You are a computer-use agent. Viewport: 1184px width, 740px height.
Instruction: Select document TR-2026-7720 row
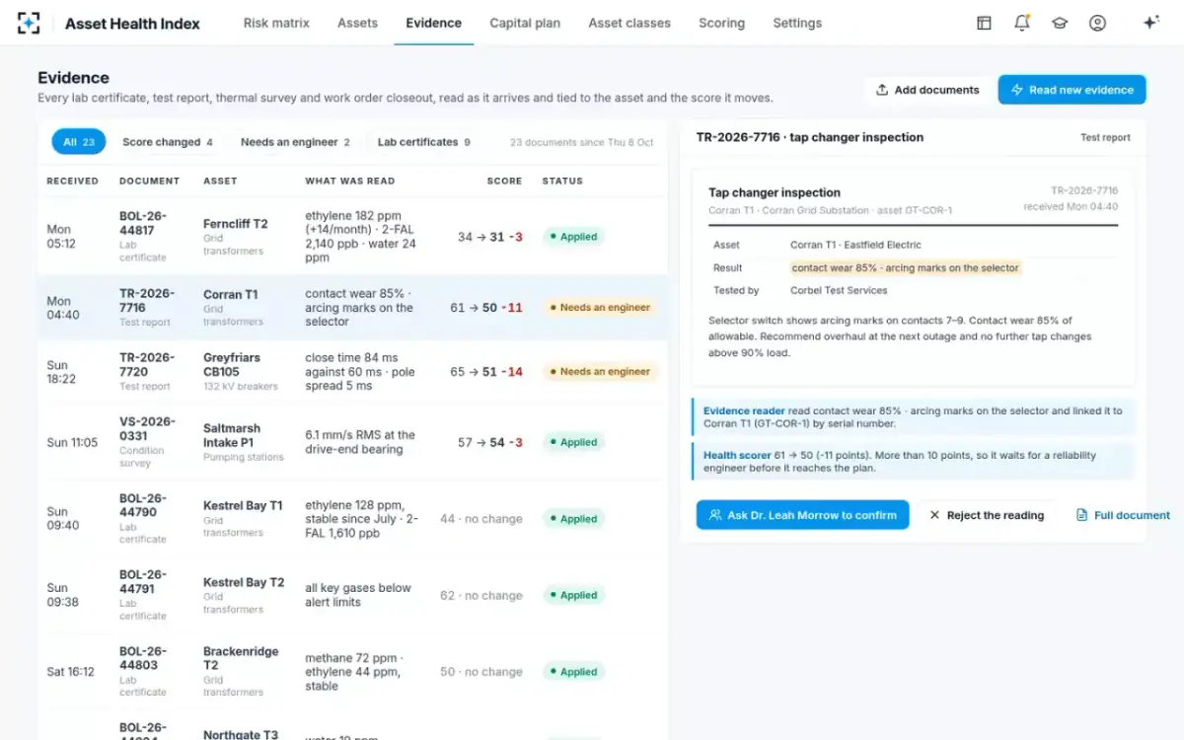(352, 372)
